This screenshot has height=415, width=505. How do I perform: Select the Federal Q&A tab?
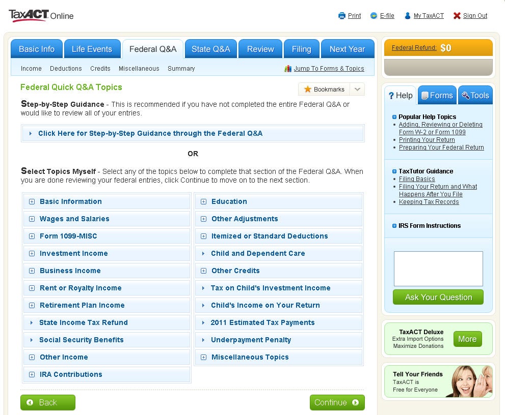click(x=153, y=49)
